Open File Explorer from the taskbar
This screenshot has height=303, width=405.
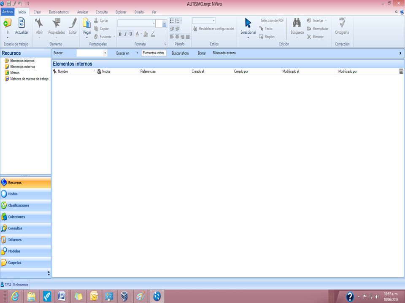pos(31,296)
